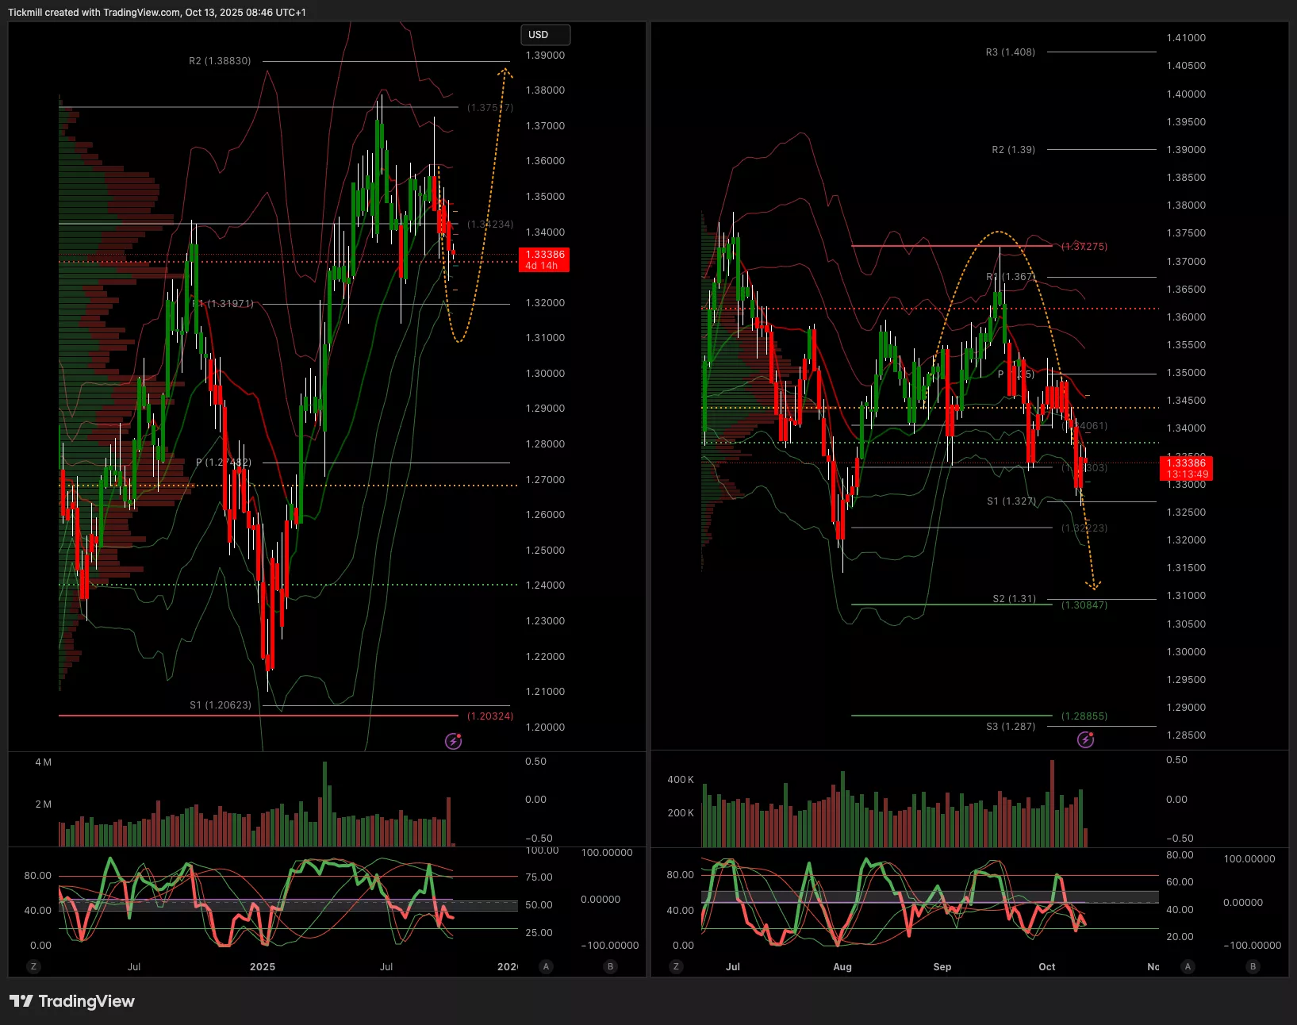Open the USD currency dropdown
Screen dimensions: 1297x1025
[544, 35]
